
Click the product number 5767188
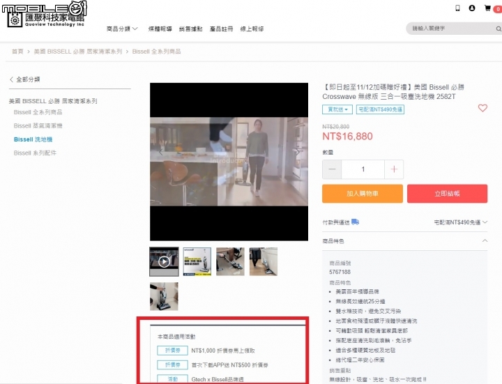[x=340, y=272]
